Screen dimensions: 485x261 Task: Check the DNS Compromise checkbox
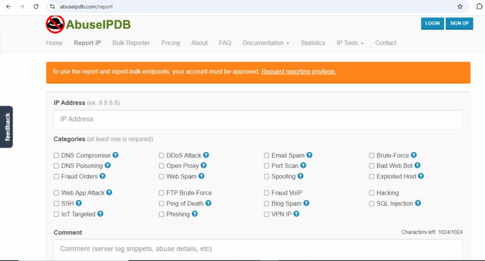tap(56, 156)
